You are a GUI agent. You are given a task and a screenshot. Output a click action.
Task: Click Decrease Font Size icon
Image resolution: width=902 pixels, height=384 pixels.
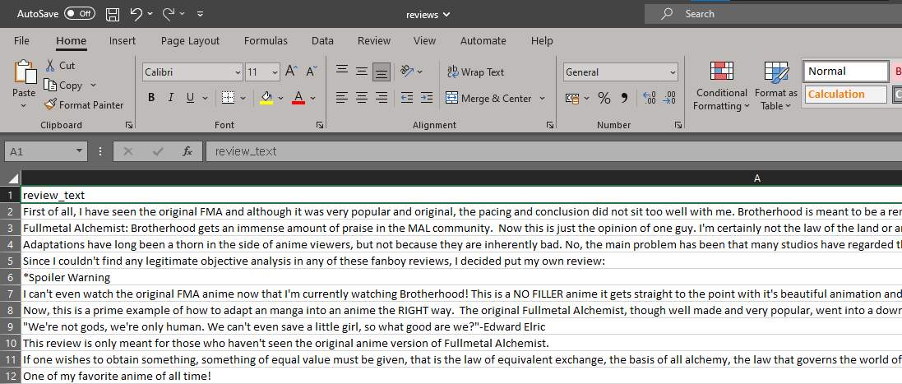[x=312, y=72]
